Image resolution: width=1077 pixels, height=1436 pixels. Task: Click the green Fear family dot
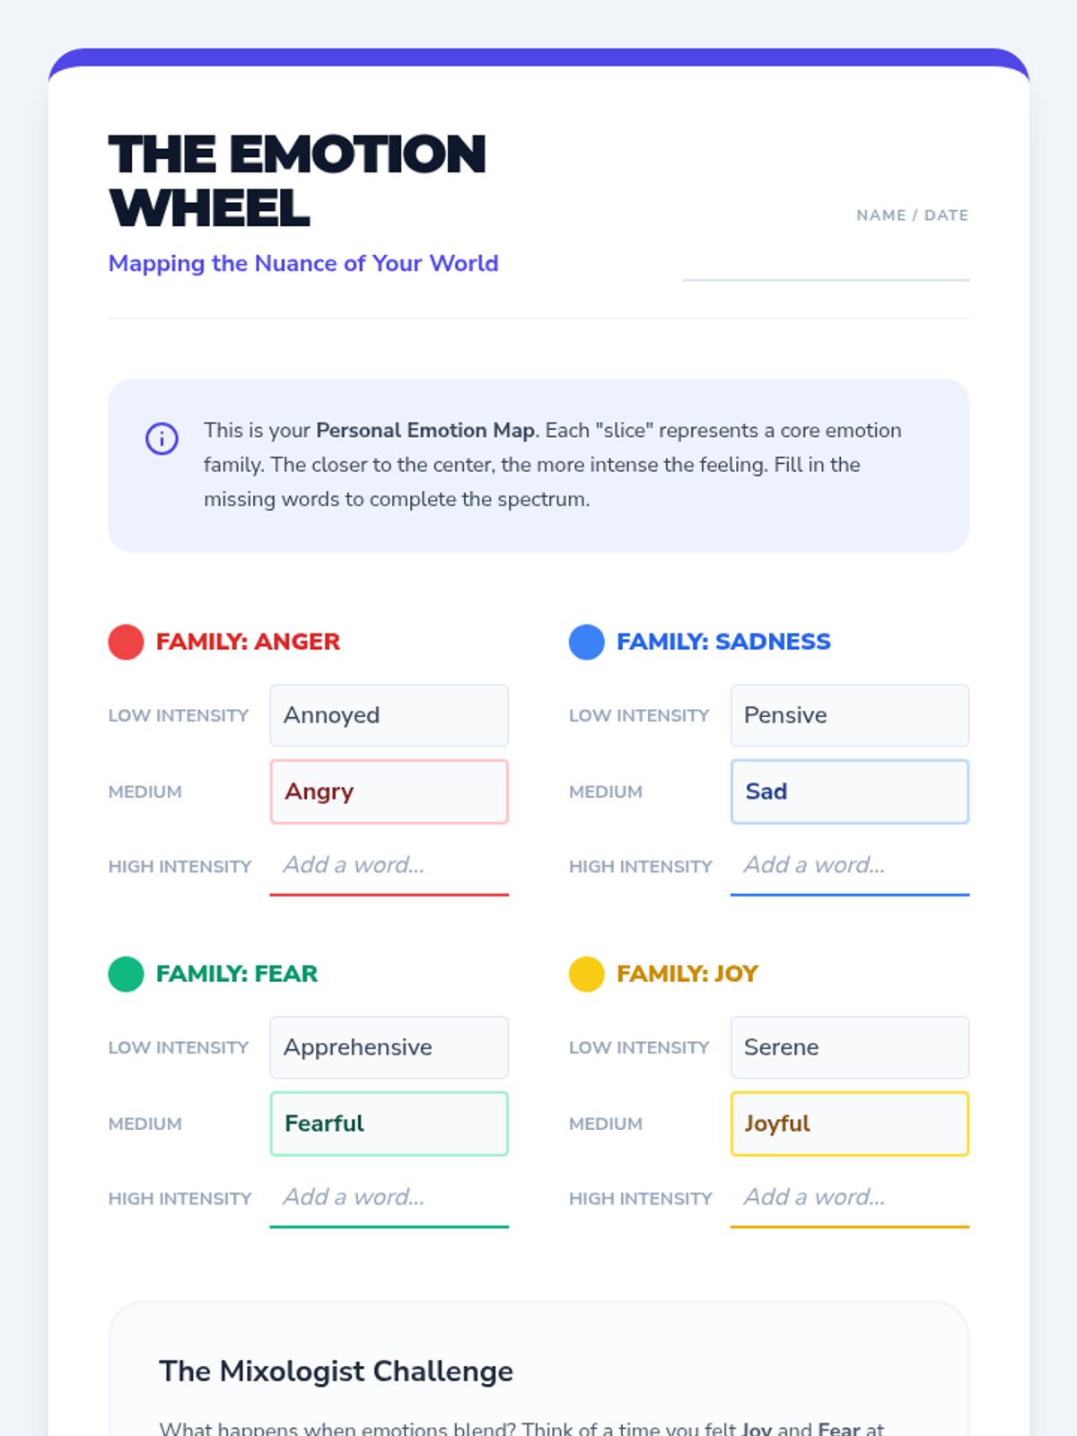(x=126, y=974)
